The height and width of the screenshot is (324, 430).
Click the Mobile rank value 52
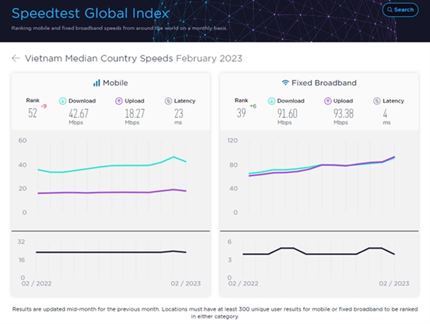[x=33, y=113]
